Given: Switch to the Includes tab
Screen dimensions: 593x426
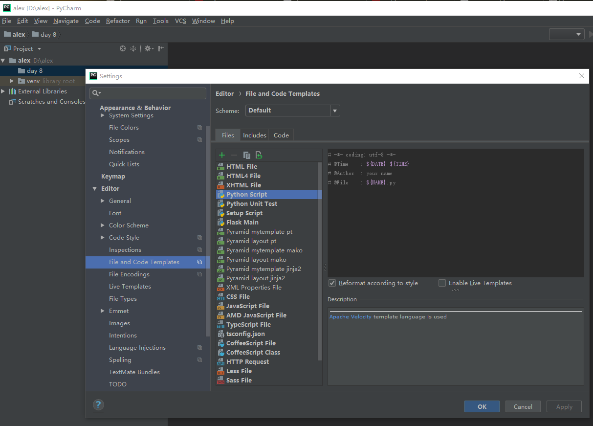Looking at the screenshot, I should pos(255,135).
